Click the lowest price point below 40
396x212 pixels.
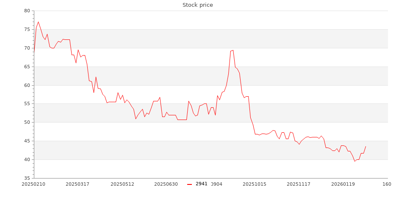point(355,161)
